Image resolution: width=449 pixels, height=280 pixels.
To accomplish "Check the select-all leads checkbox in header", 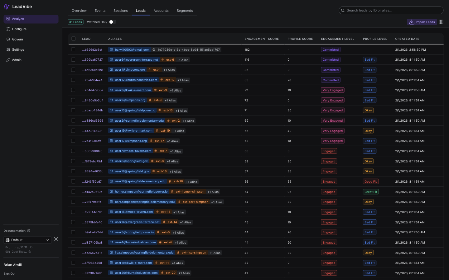I will pyautogui.click(x=73, y=39).
